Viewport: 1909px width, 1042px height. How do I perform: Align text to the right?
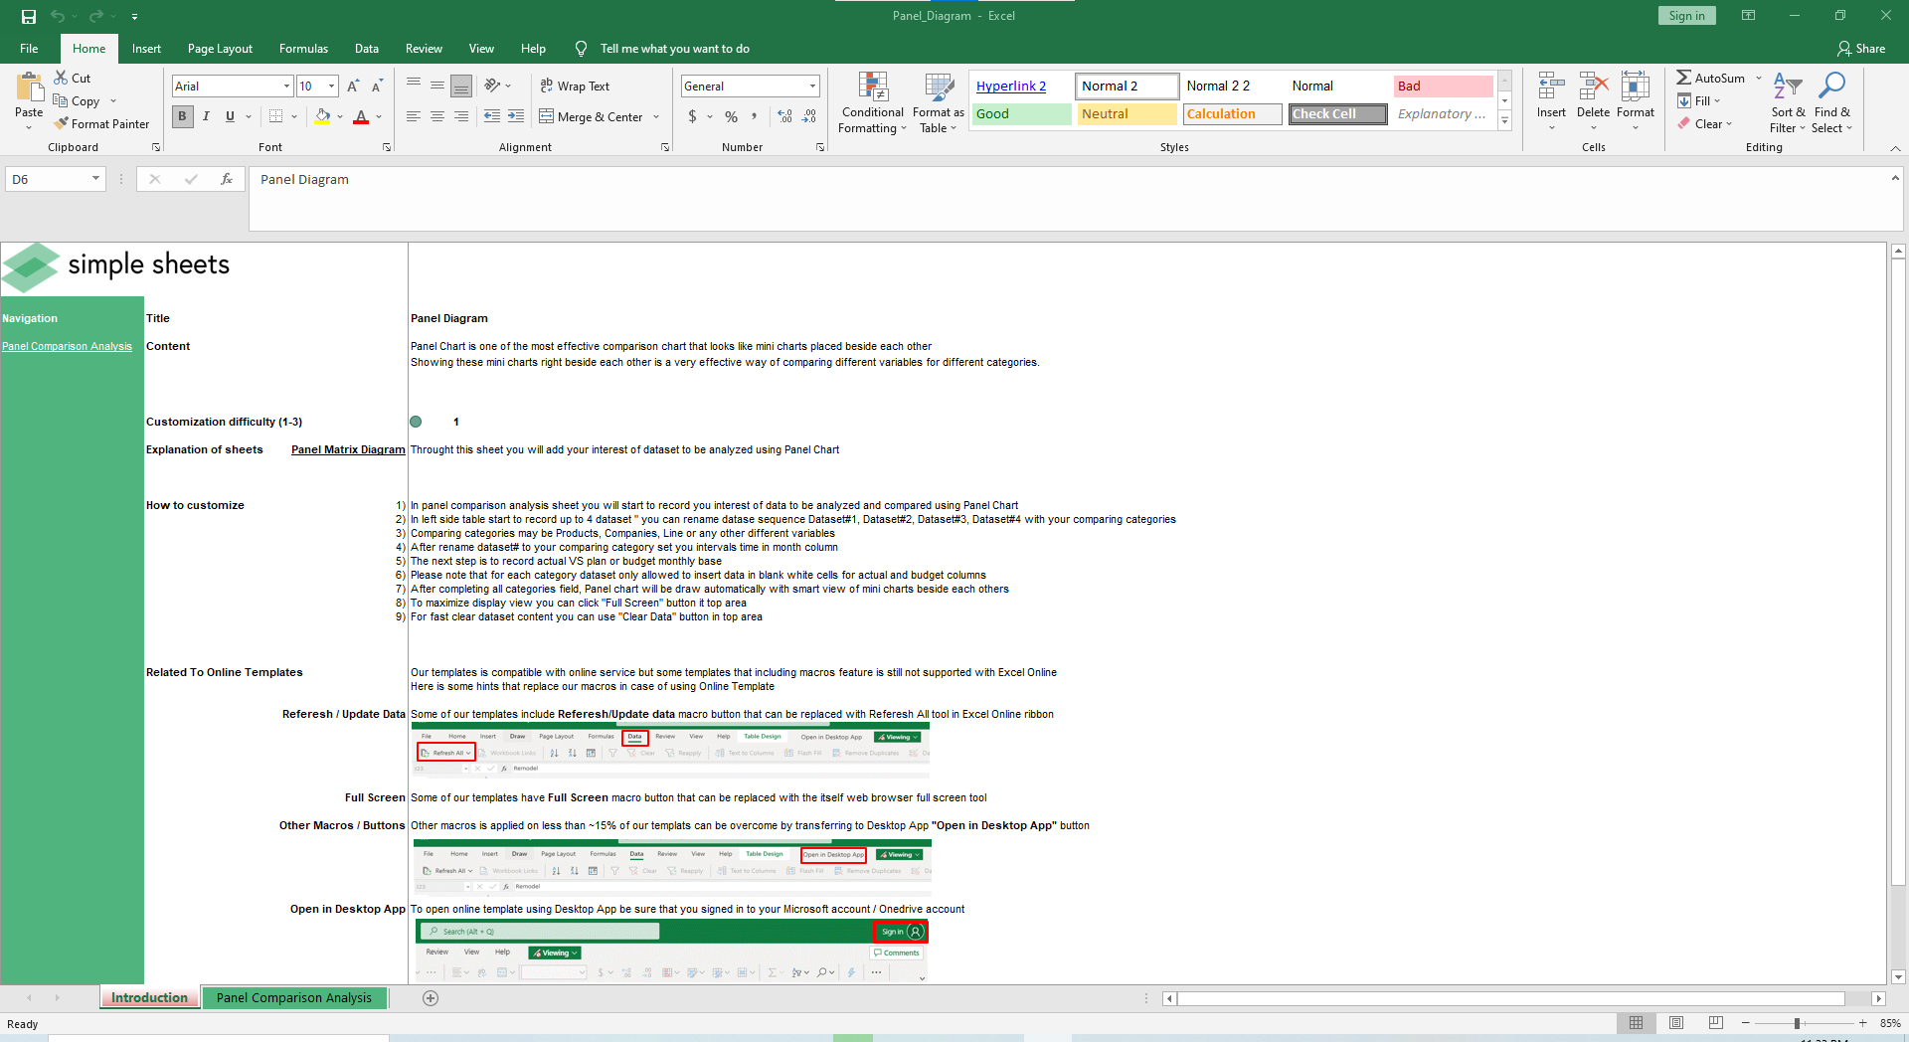pyautogui.click(x=461, y=116)
